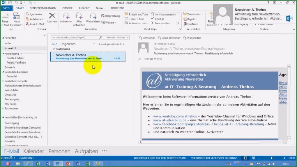The image size is (297, 167).
Task: Select the Newsletter A. Thehos message
Action: click(88, 57)
